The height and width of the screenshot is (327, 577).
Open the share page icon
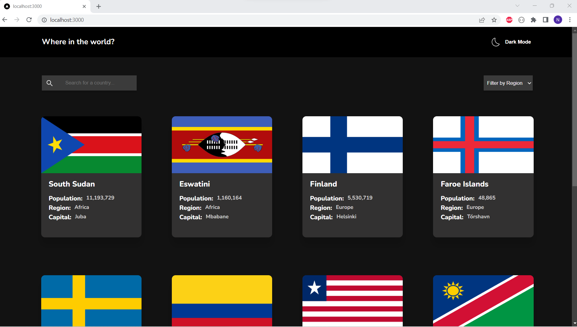482,20
